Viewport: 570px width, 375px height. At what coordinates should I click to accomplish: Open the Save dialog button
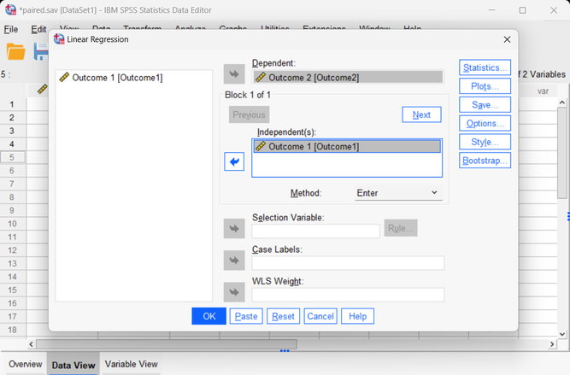click(485, 105)
